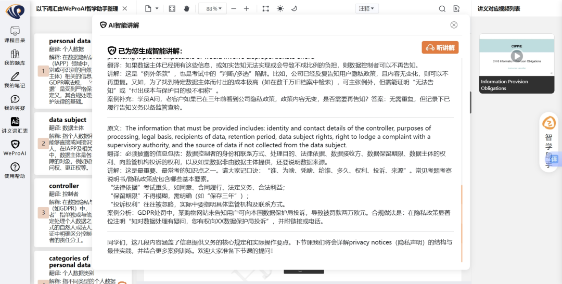Zoom in with the plus button
The width and height of the screenshot is (562, 284).
[x=246, y=9]
